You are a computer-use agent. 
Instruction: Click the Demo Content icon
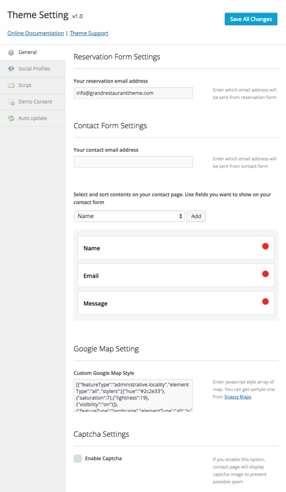pos(11,102)
